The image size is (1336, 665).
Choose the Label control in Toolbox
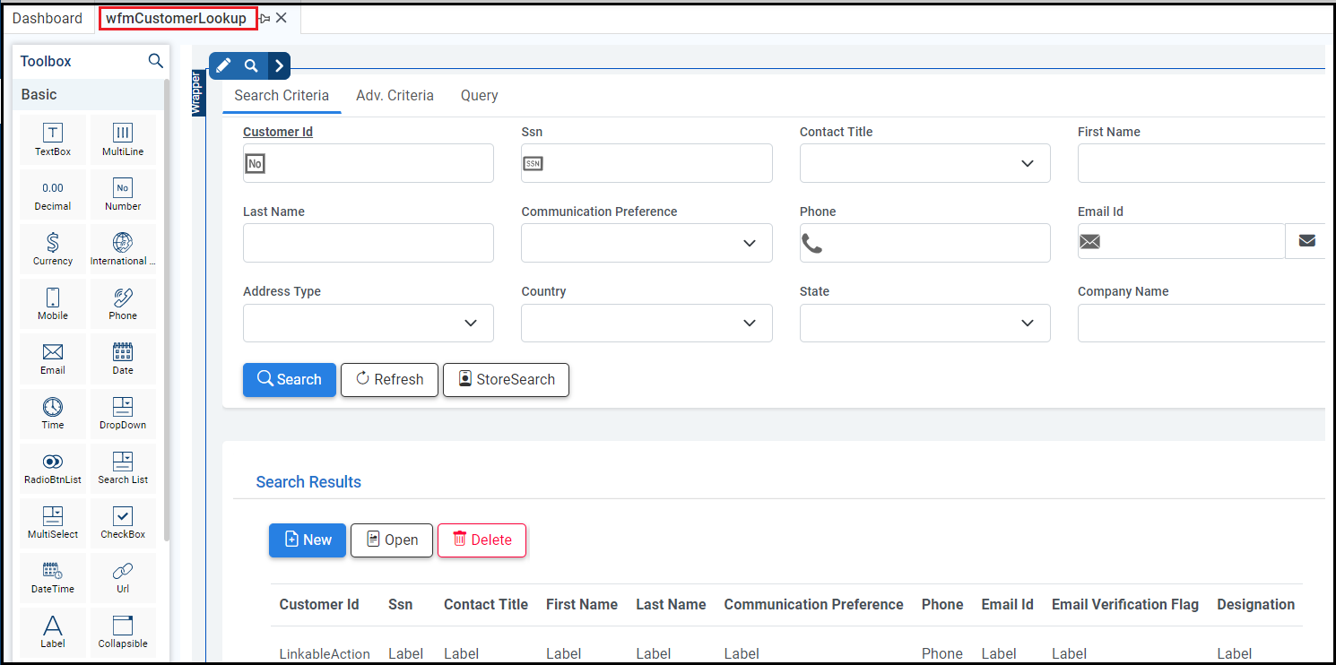pos(53,632)
